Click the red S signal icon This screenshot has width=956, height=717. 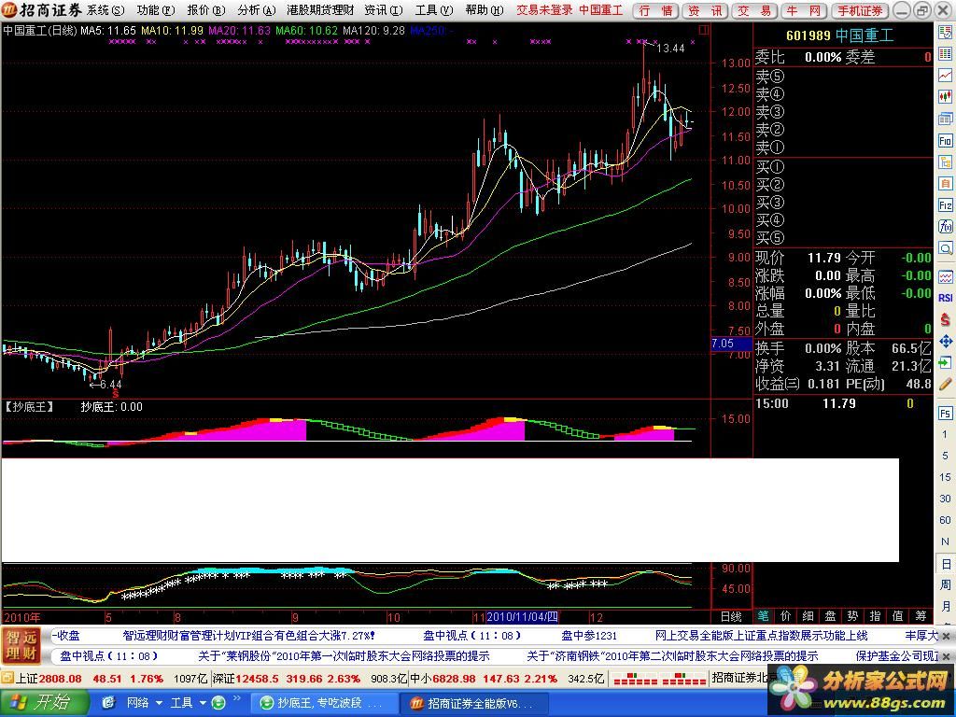coord(945,319)
